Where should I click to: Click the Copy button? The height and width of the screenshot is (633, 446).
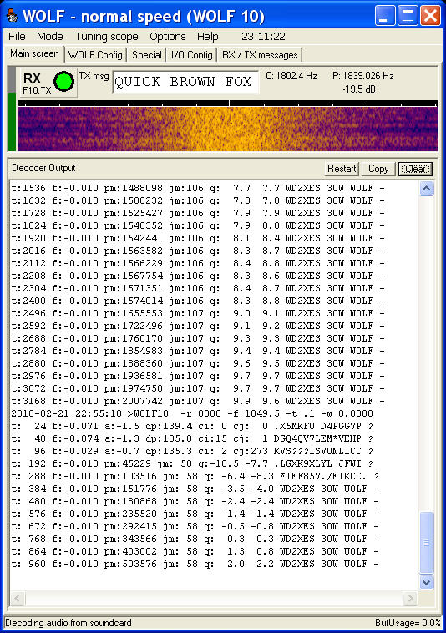(378, 169)
